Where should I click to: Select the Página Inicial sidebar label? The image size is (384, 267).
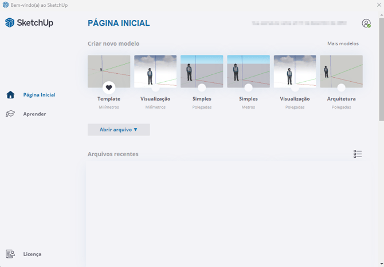[x=39, y=95]
